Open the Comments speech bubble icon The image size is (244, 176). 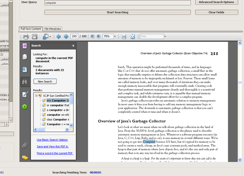[25, 157]
